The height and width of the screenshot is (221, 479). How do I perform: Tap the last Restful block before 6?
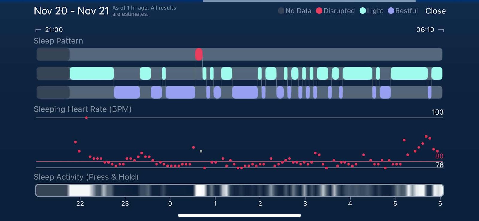(x=430, y=92)
